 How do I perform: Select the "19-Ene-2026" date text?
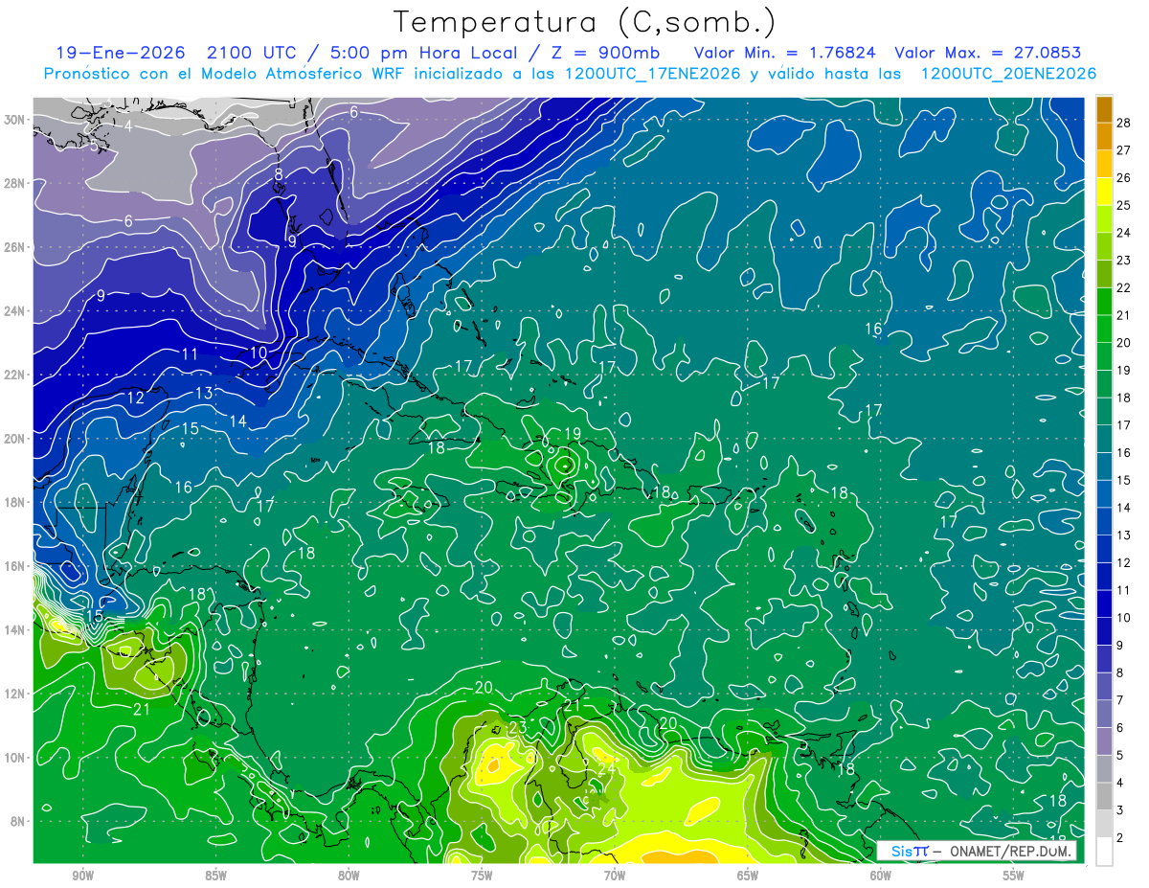119,53
